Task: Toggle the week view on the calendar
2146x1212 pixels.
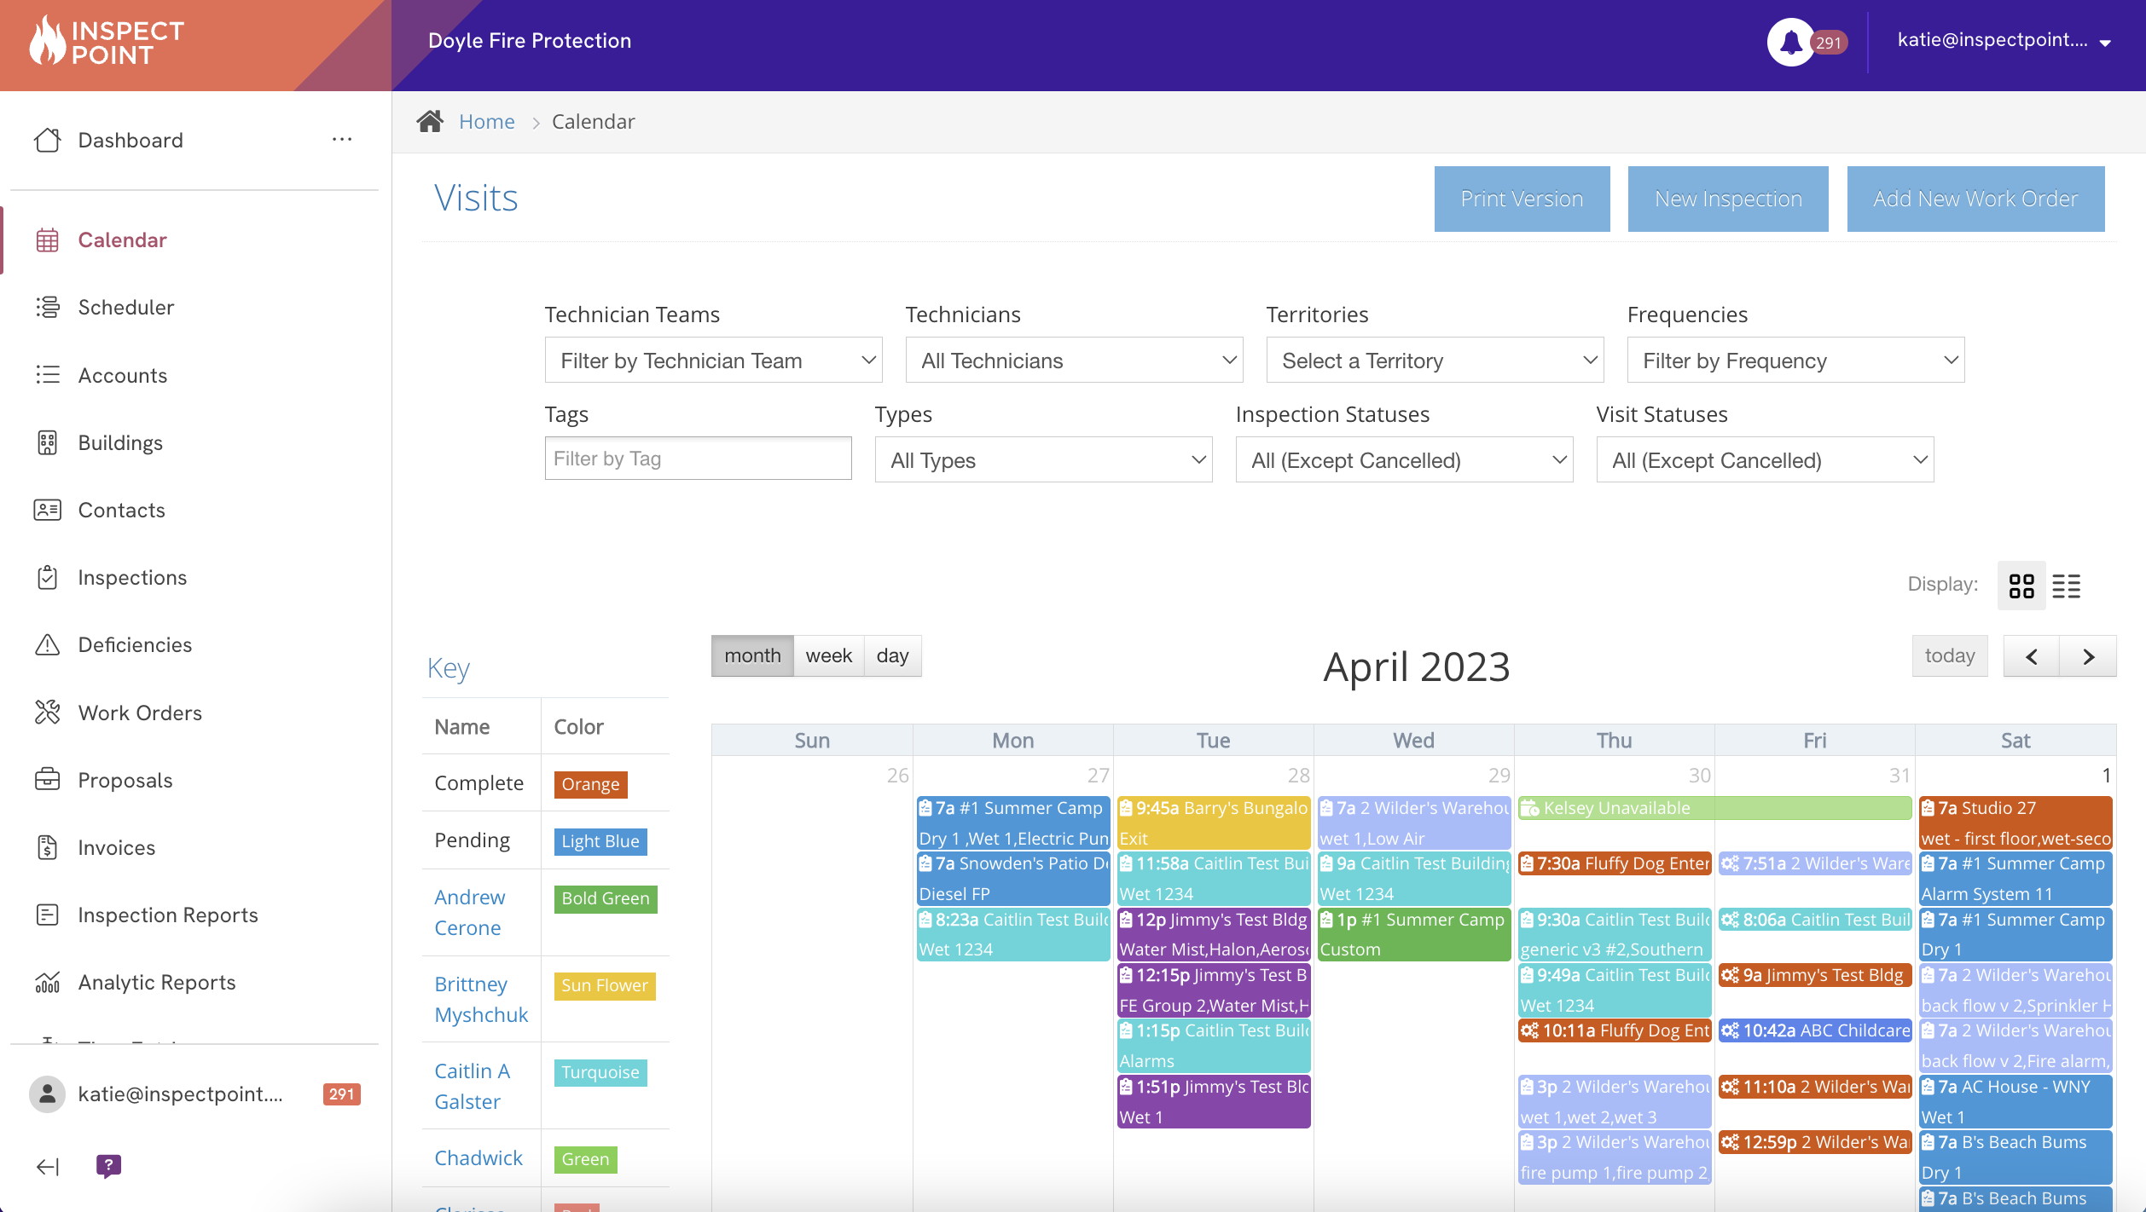Action: click(828, 655)
